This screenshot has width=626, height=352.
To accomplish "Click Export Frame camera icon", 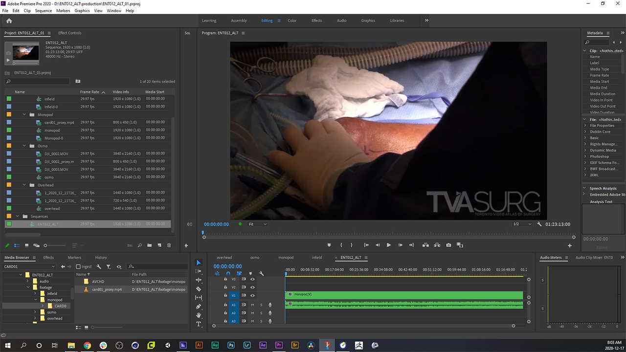I will tap(448, 245).
